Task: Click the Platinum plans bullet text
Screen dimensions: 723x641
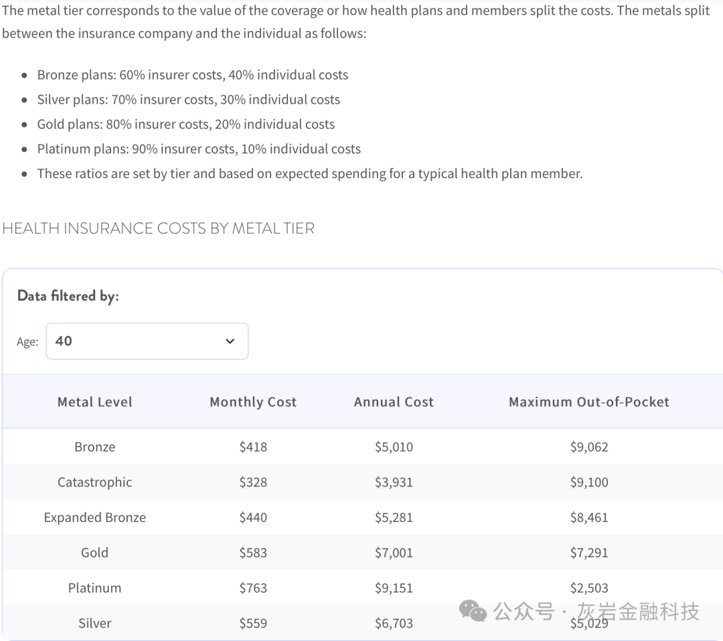Action: 199,149
